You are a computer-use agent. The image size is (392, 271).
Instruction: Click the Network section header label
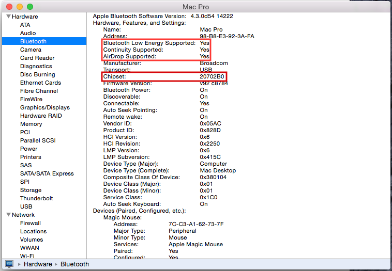click(23, 215)
